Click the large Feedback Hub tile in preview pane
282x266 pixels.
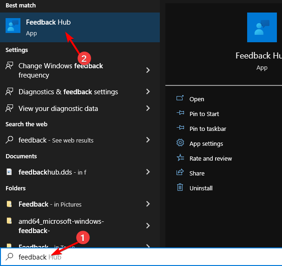(262, 27)
